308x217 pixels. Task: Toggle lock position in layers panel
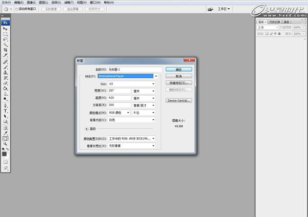(275, 34)
